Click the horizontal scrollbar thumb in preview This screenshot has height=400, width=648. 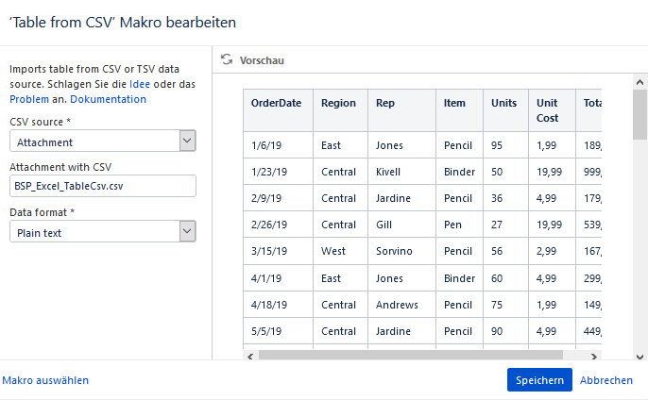411,356
